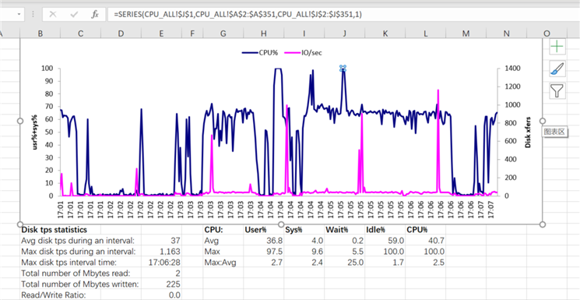Viewport: 580px width, 300px height.
Task: Click the CPU% legend entry
Action: point(260,53)
